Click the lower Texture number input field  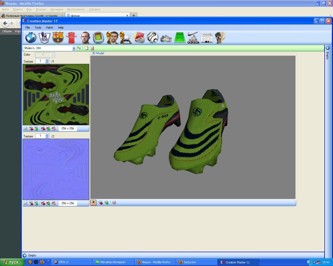click(x=40, y=136)
